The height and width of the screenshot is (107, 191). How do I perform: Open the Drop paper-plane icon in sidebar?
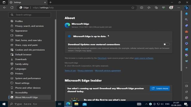186,61
